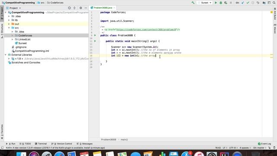Screen dimensions: 277x156
Task: Expand the lib folder
Action: [x=9, y=20]
